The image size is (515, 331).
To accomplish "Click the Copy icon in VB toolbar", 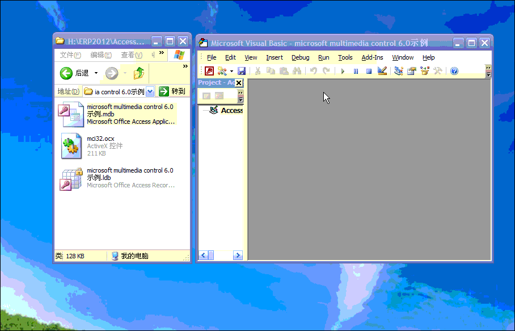I will tap(271, 71).
